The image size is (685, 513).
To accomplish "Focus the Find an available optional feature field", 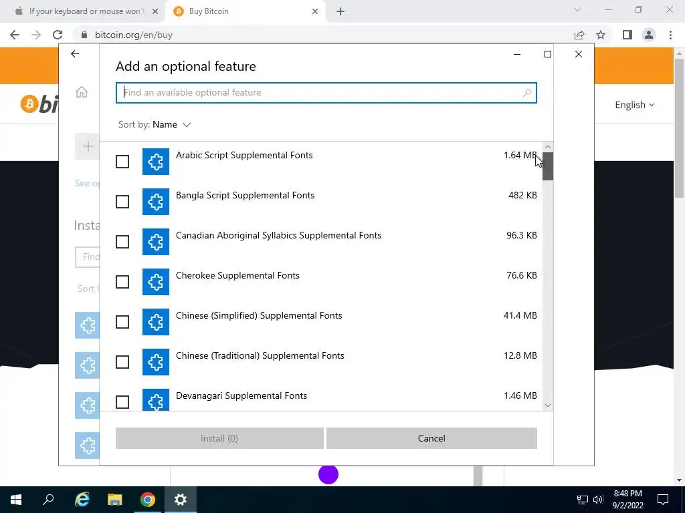I will (x=326, y=93).
